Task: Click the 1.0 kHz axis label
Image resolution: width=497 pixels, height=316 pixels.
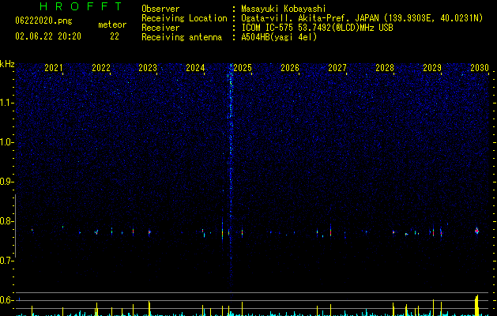Action: pos(6,142)
